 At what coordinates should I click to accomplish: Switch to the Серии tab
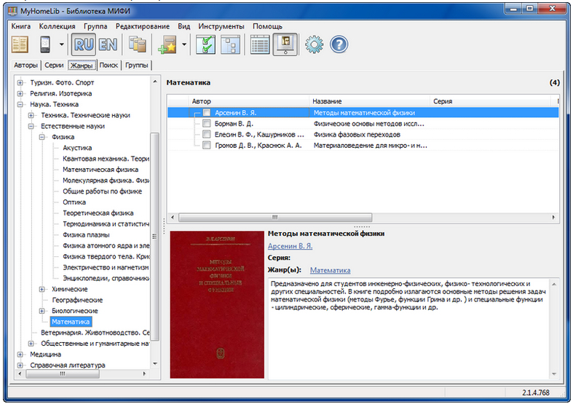tap(54, 65)
